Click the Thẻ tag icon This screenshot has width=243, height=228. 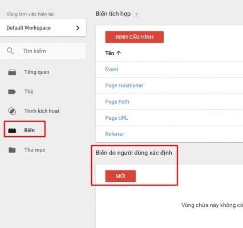[x=12, y=92]
